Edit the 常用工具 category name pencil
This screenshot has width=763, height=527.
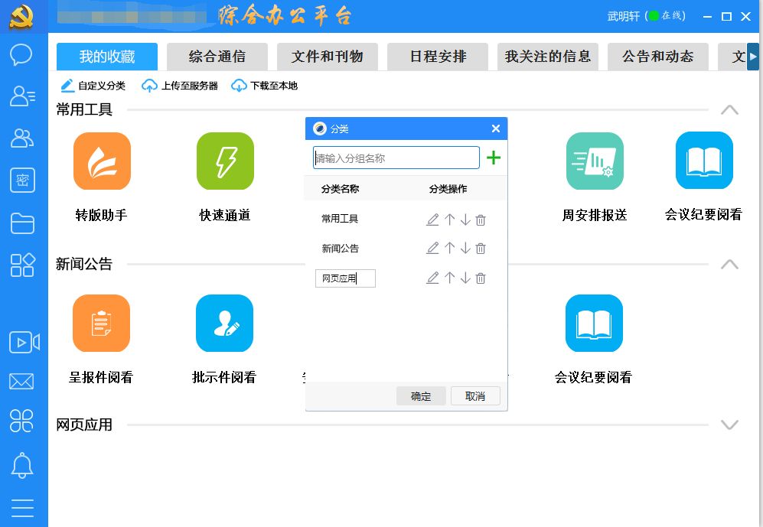tap(432, 220)
